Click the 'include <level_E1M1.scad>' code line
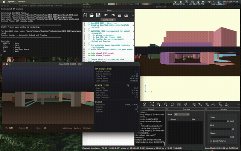Image resolution: width=241 pixels, height=151 pixels. (101, 53)
